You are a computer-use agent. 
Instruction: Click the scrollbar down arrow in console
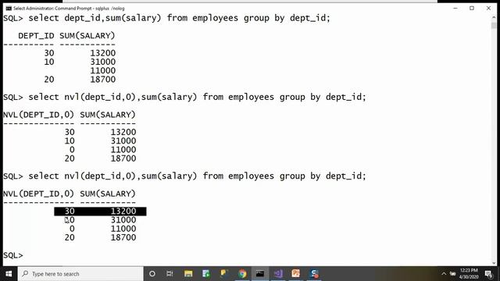(x=494, y=263)
